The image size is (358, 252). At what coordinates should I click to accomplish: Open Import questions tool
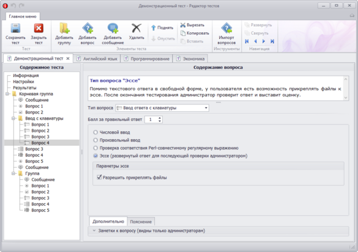click(226, 34)
